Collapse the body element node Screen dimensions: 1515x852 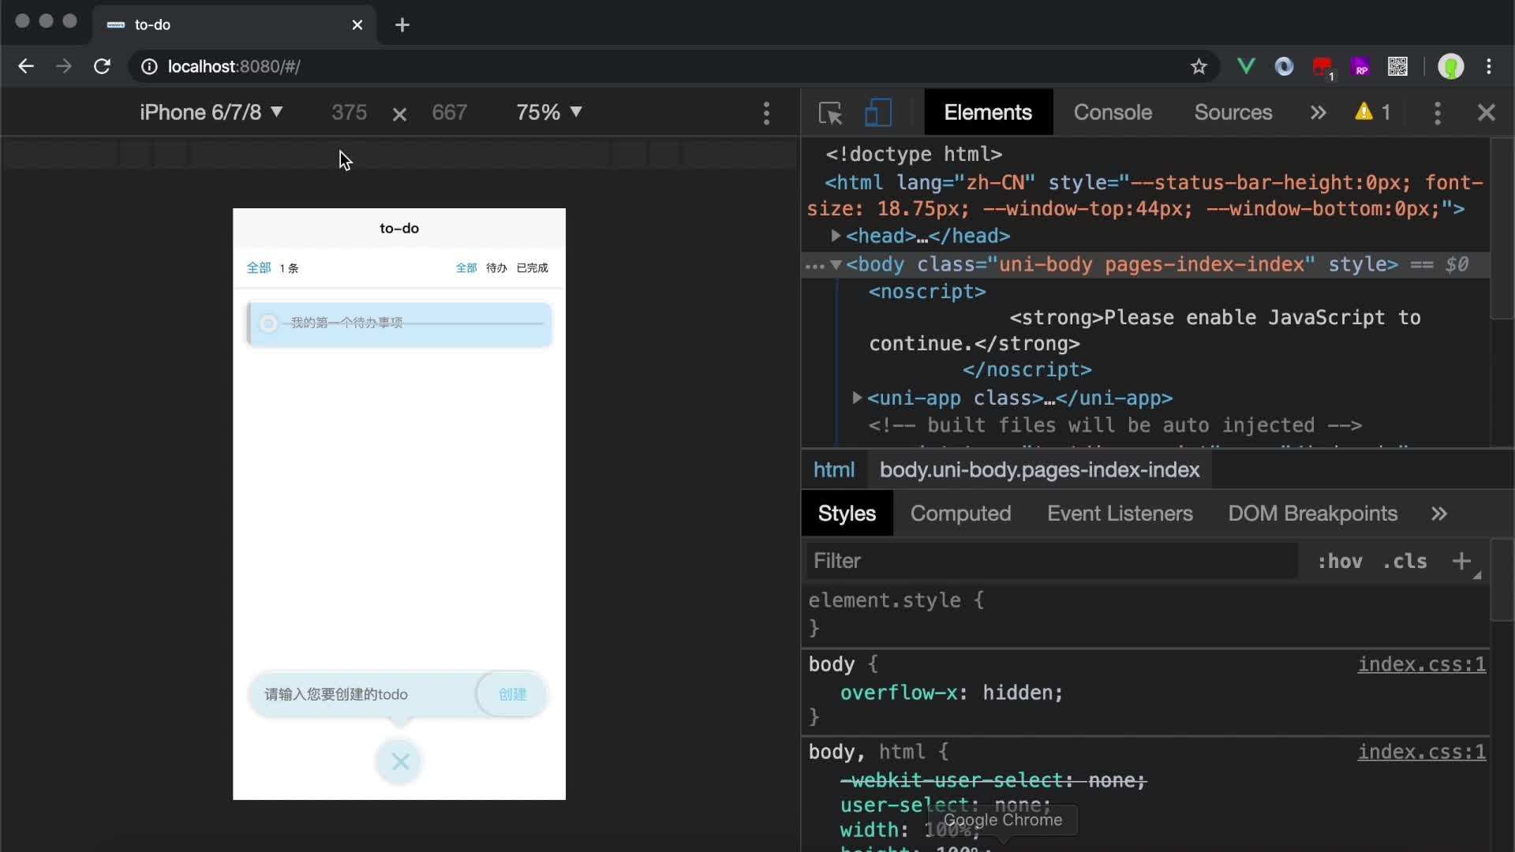click(x=836, y=264)
